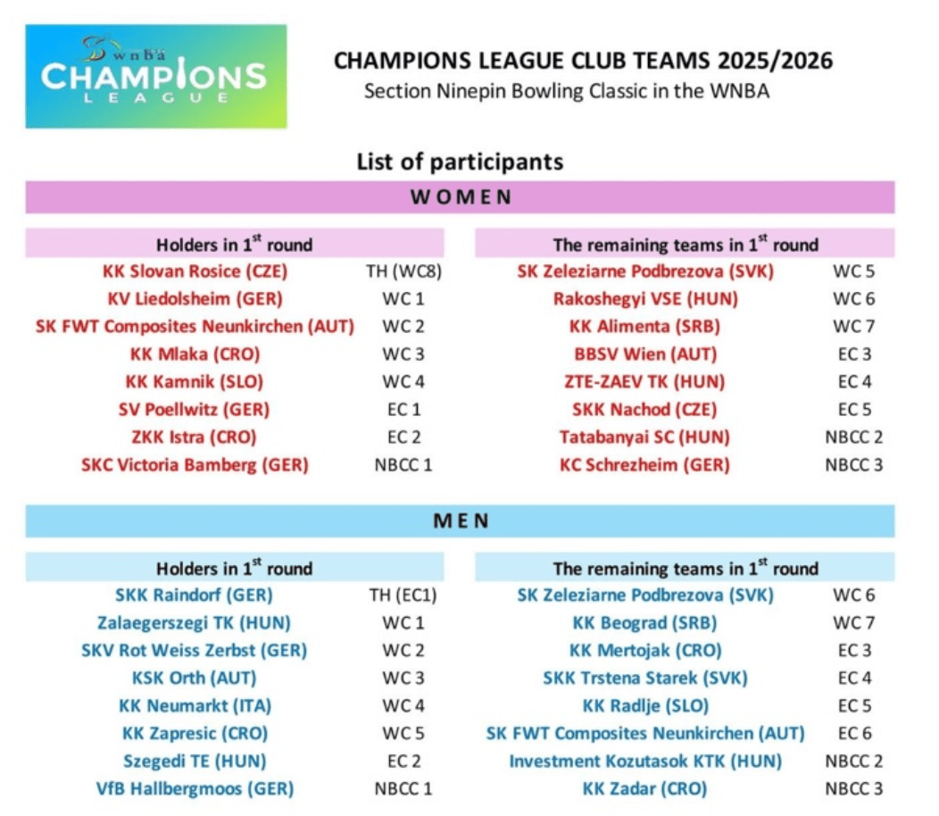Click Zalaegerszegi TK (HUN) team name
The height and width of the screenshot is (816, 939).
coord(194,622)
